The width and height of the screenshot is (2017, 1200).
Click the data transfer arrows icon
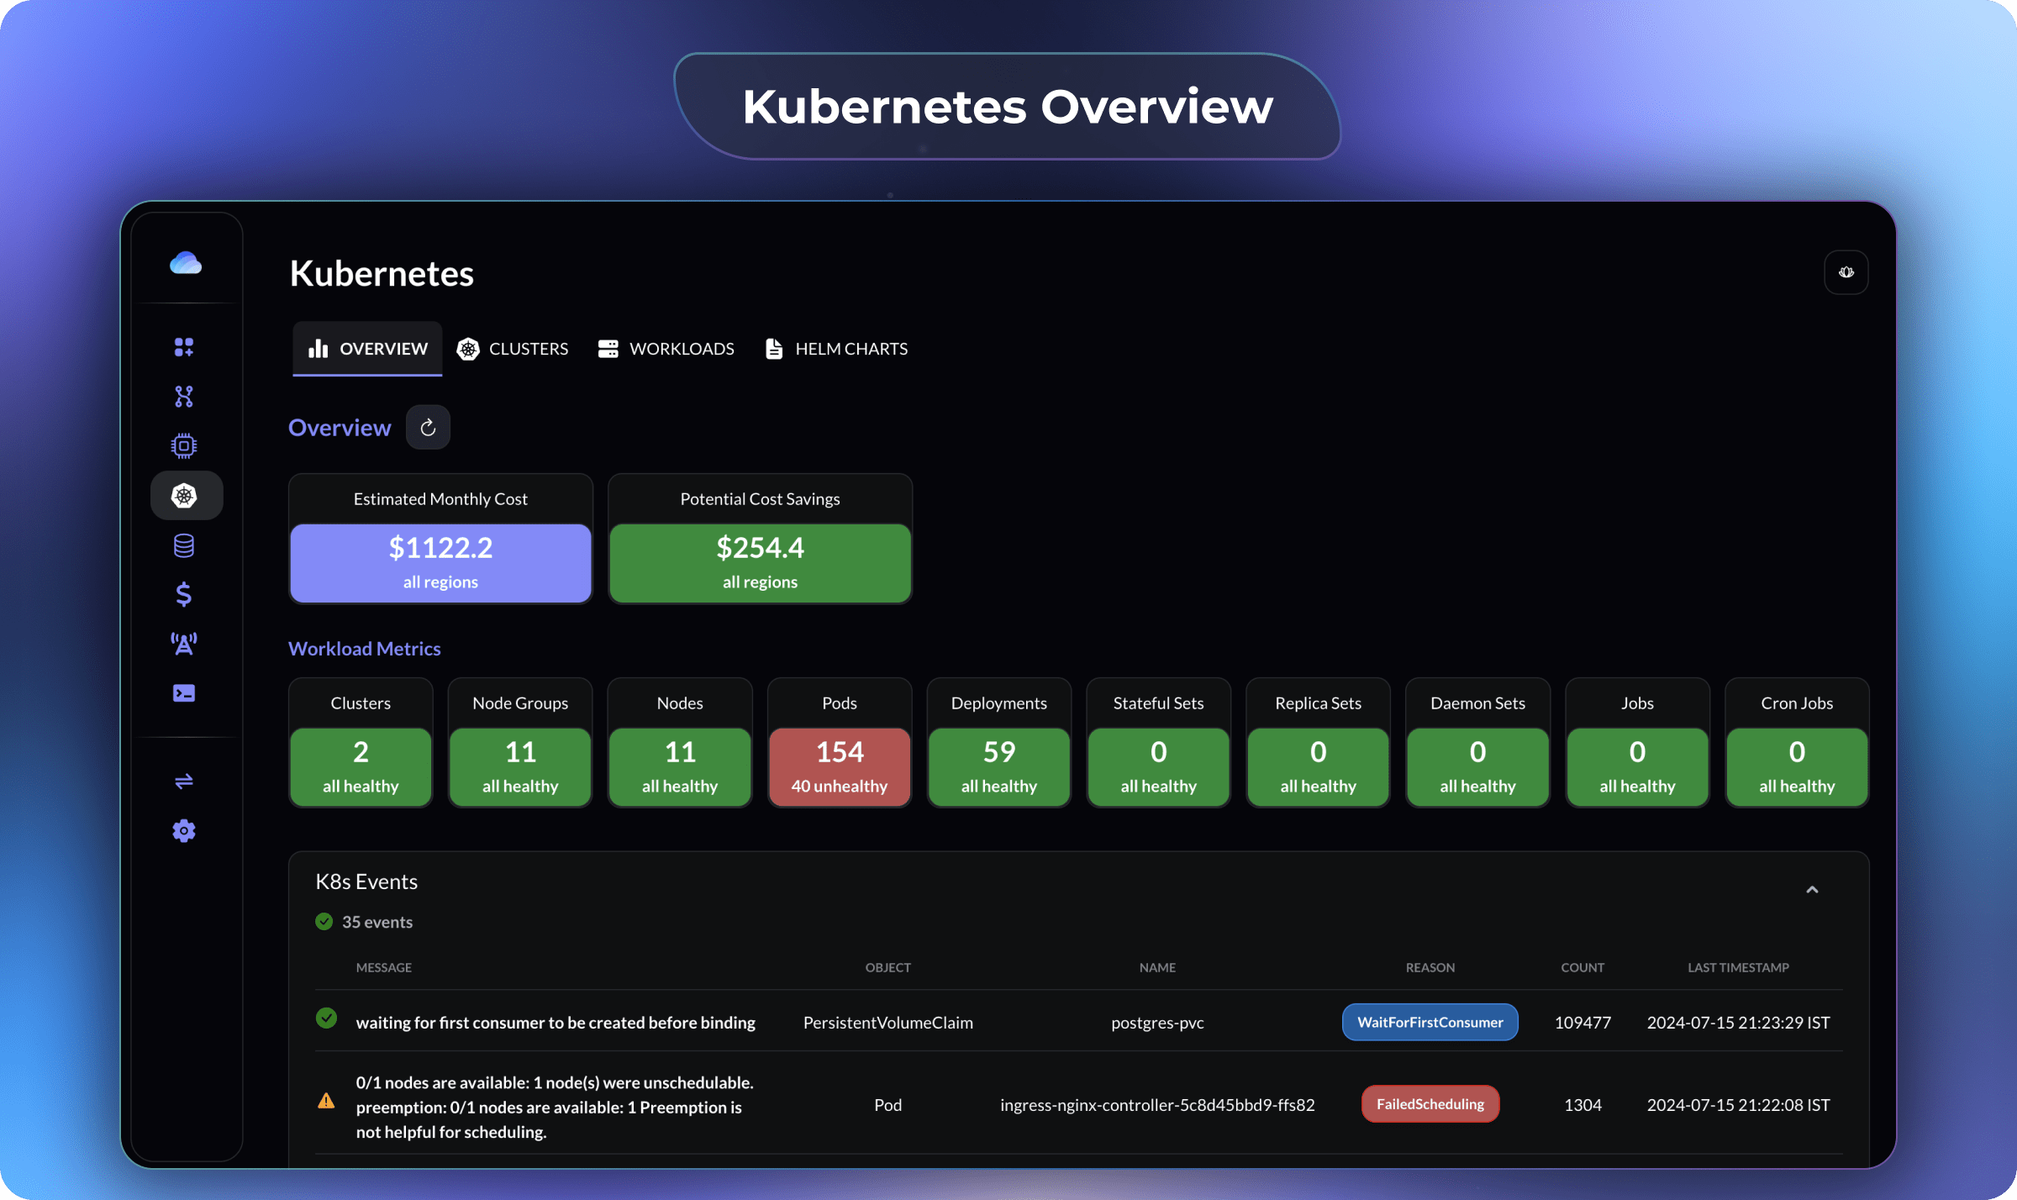[x=184, y=782]
